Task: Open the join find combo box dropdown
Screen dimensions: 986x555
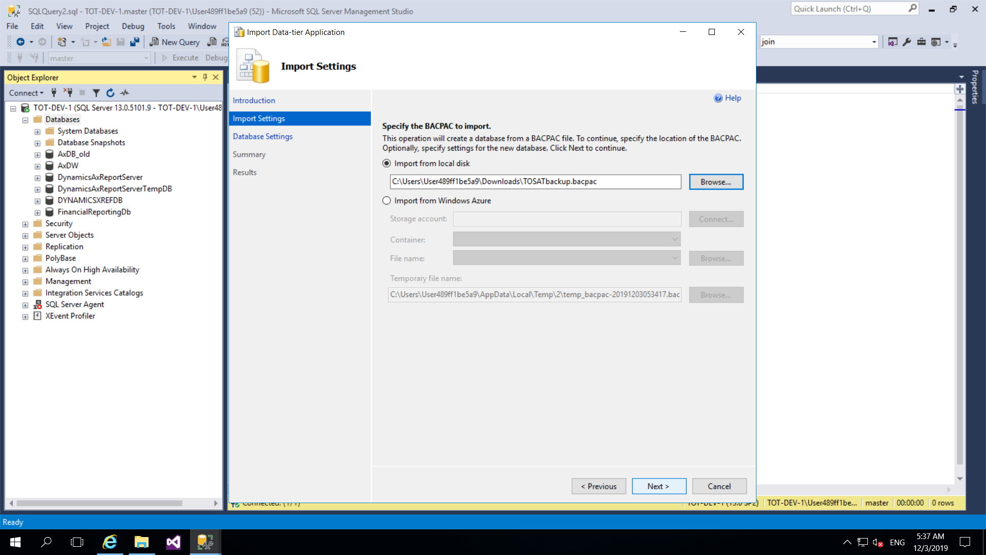Action: point(874,42)
